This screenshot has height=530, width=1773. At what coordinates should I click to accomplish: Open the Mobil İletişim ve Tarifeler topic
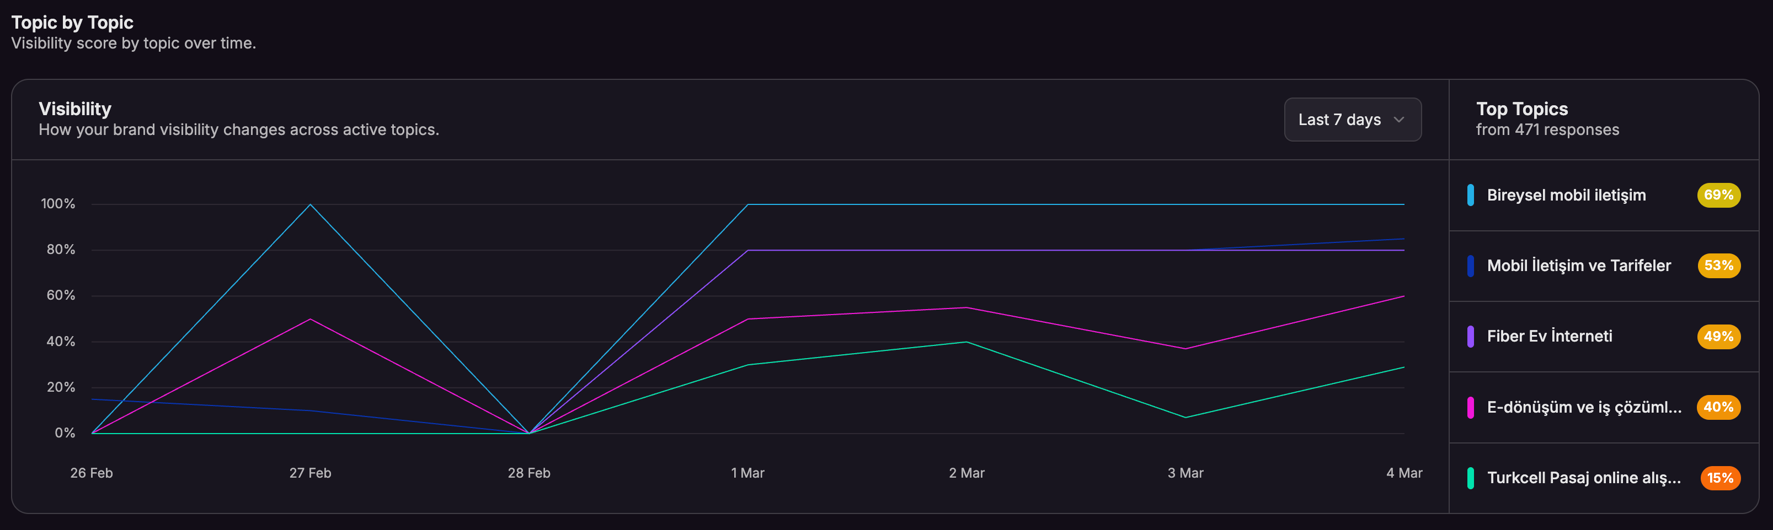1578,266
